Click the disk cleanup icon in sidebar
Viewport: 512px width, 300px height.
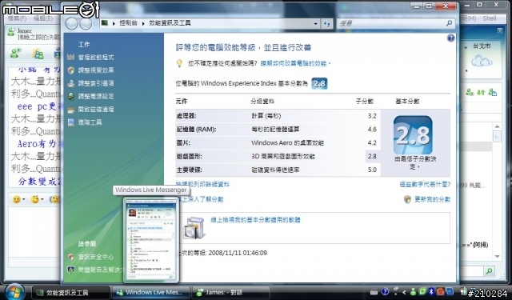(x=71, y=110)
